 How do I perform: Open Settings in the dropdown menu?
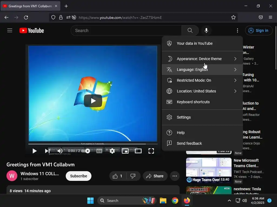pos(202,117)
